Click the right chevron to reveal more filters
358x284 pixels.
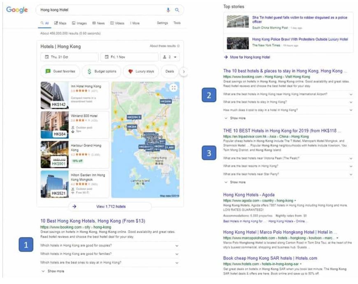click(x=185, y=71)
